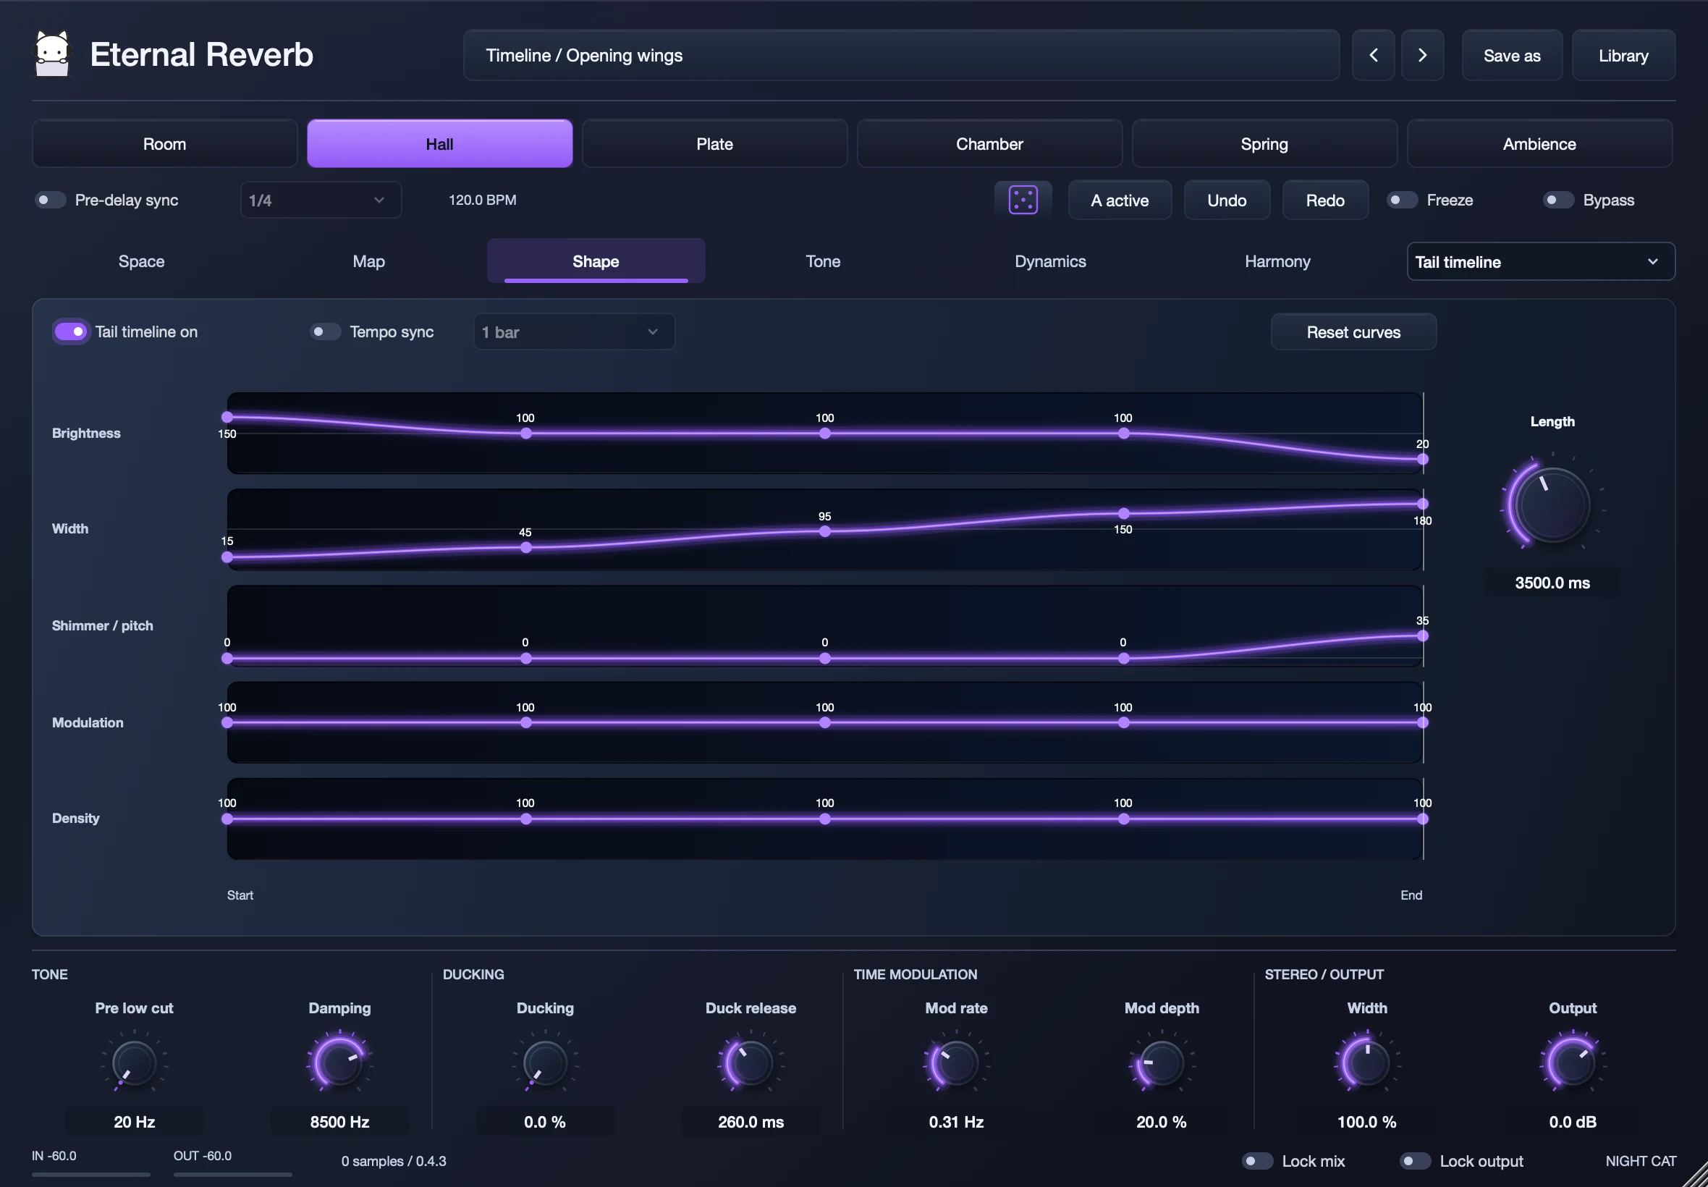Select the Ambience reverb type
The height and width of the screenshot is (1187, 1708).
coord(1539,143)
